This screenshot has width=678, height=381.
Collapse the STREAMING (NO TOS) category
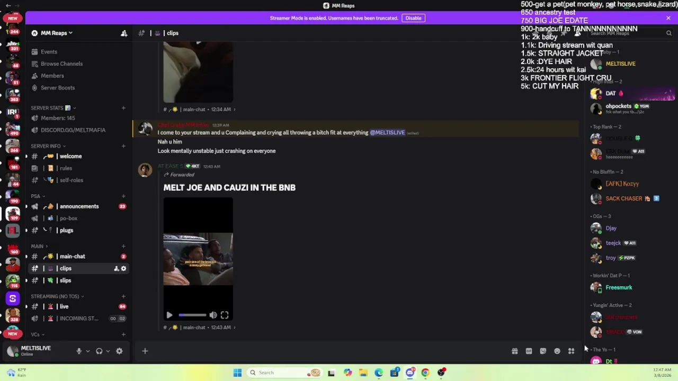[57, 296]
